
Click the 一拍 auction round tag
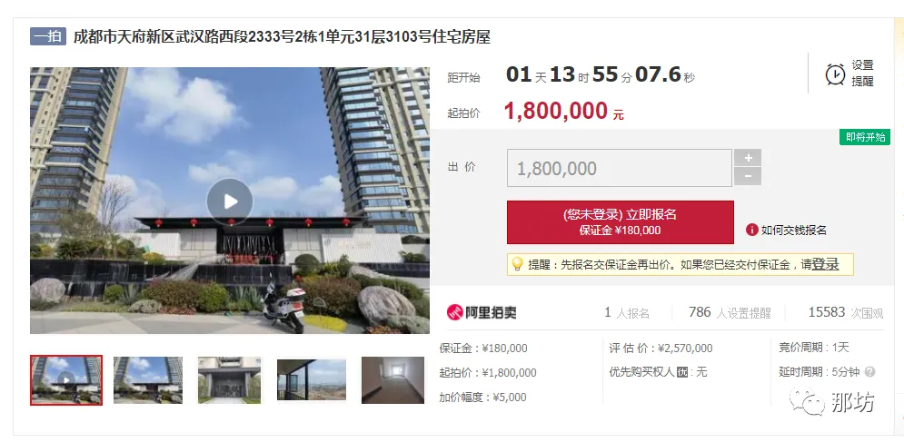[48, 36]
